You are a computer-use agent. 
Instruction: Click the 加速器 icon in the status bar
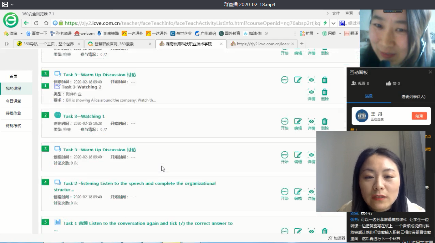click(x=330, y=238)
